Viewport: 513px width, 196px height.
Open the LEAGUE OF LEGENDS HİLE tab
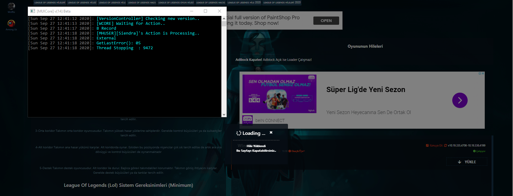[112, 2]
